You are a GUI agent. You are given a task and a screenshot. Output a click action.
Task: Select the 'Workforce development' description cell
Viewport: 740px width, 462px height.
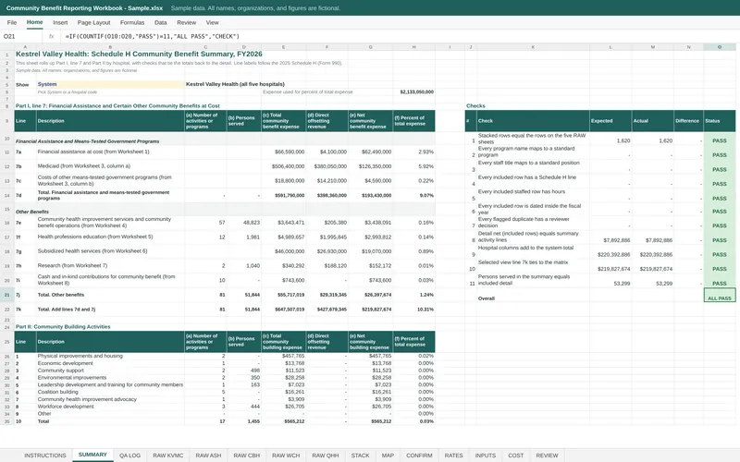(x=110, y=407)
